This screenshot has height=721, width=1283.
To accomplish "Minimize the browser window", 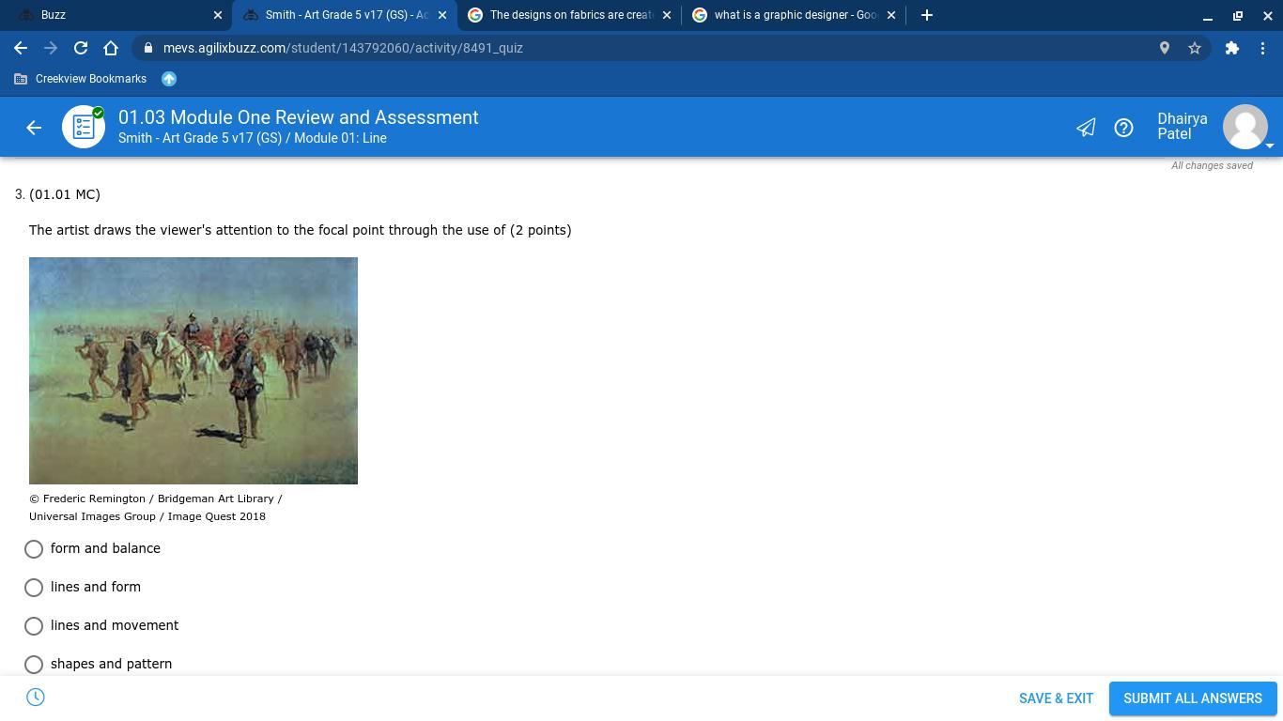I will coord(1208,15).
